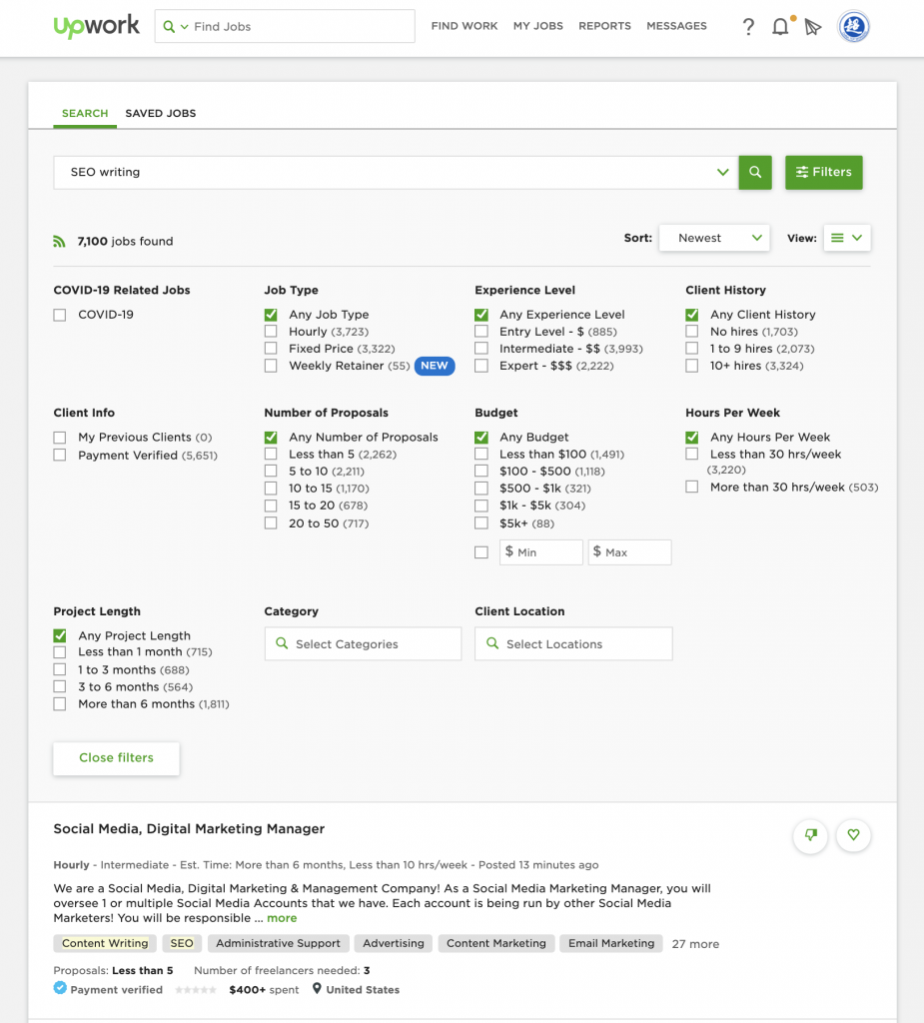Screen dimensions: 924x1023
Task: Click the Content Writing skill tag
Action: click(x=105, y=943)
